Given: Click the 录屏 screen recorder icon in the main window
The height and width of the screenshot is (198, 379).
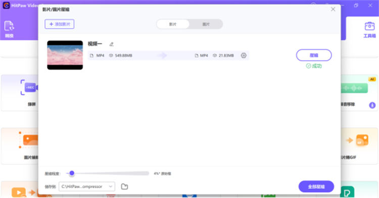Looking at the screenshot, I should 29,87.
